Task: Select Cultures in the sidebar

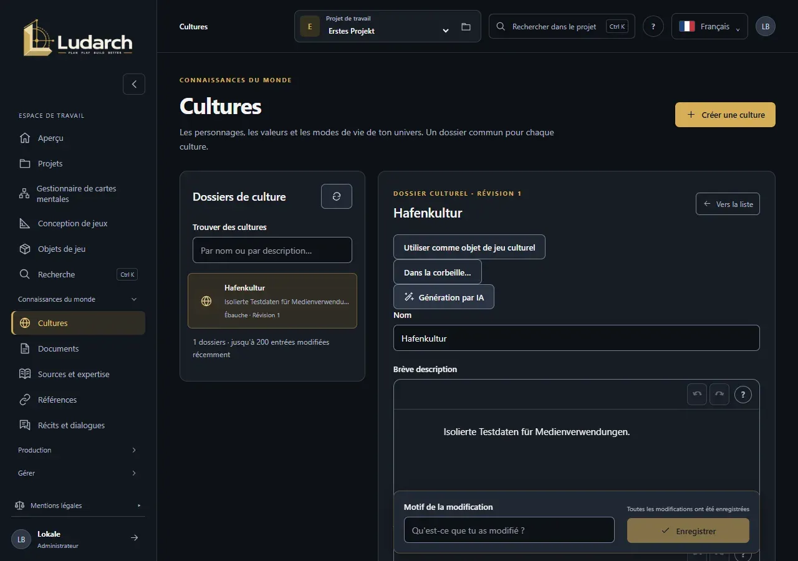Action: 78,323
